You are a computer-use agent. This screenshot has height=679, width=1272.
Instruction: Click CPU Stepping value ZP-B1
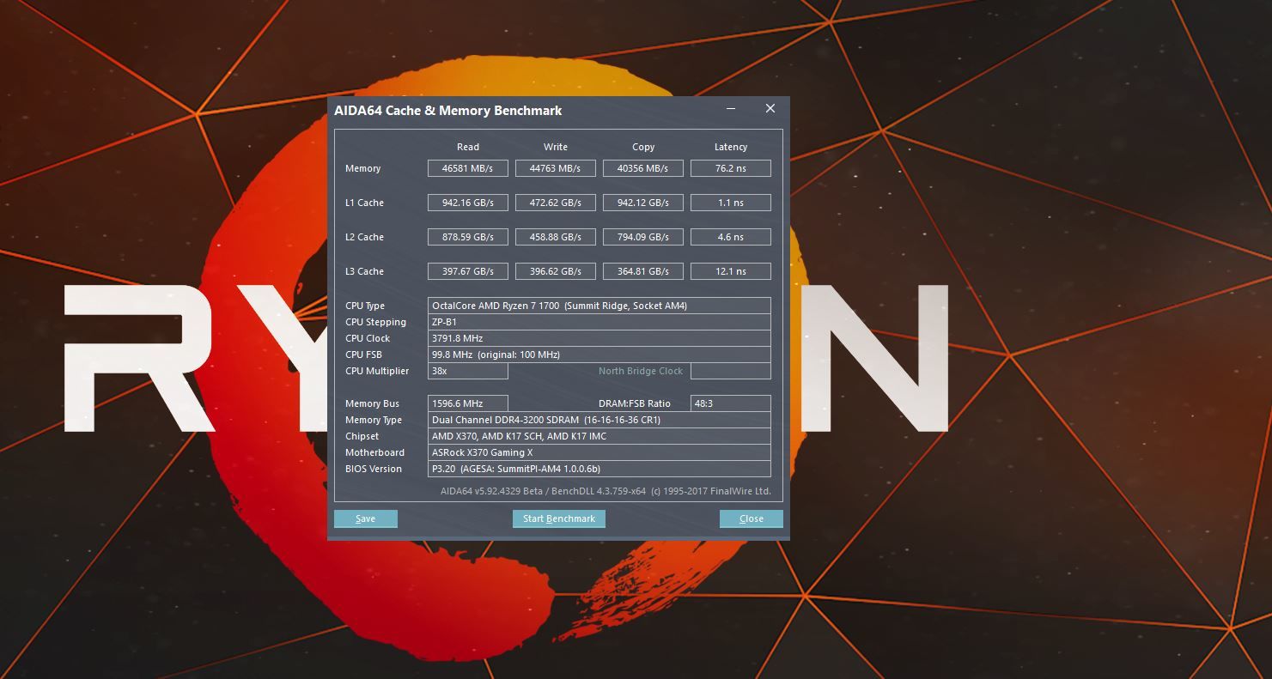599,322
